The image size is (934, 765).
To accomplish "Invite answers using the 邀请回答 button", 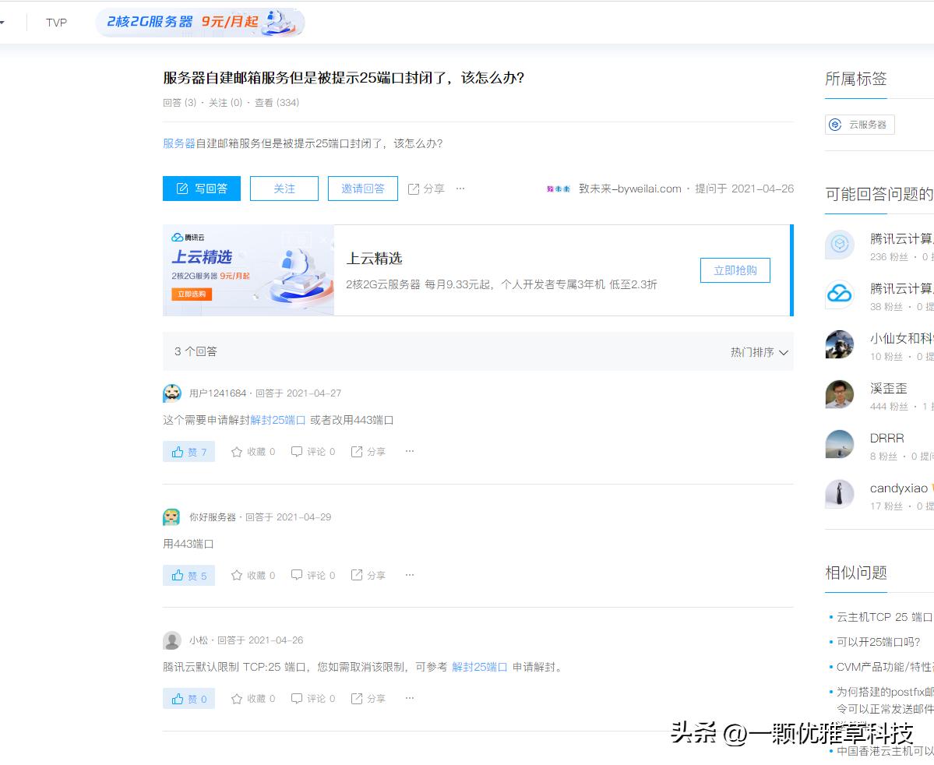I will 362,188.
